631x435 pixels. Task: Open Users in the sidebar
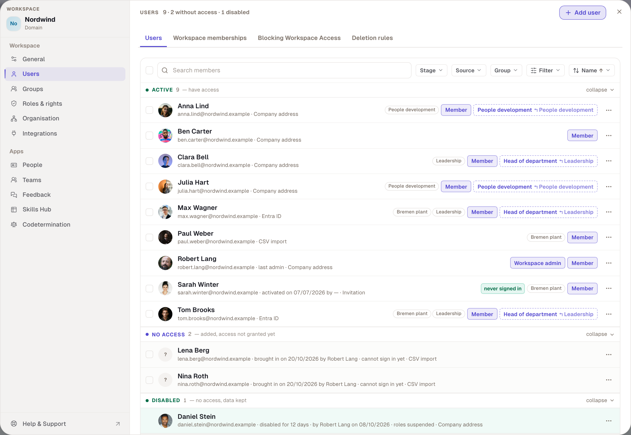pyautogui.click(x=65, y=74)
